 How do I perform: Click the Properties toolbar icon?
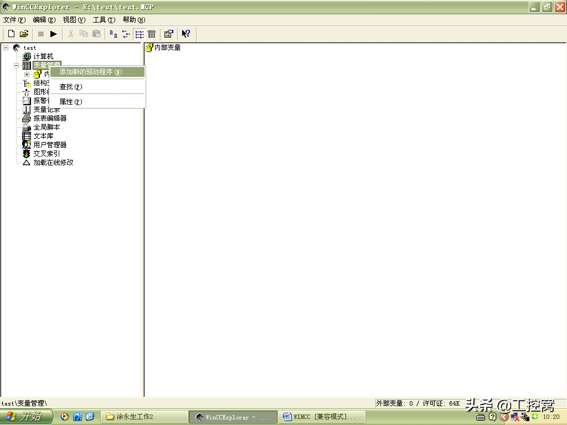coord(169,34)
